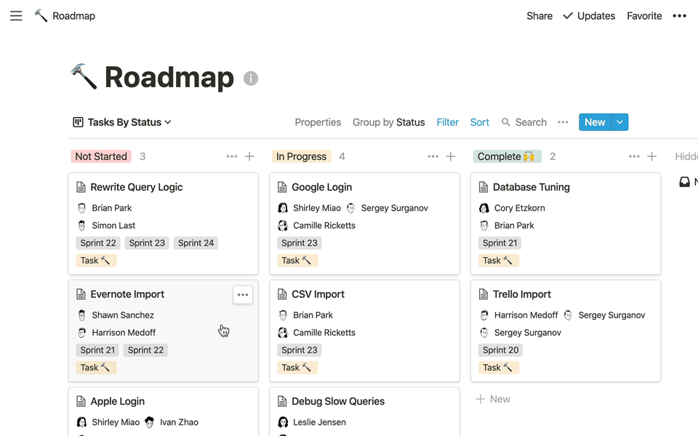The image size is (698, 436).
Task: Open the New button's dropdown arrow
Action: (618, 122)
